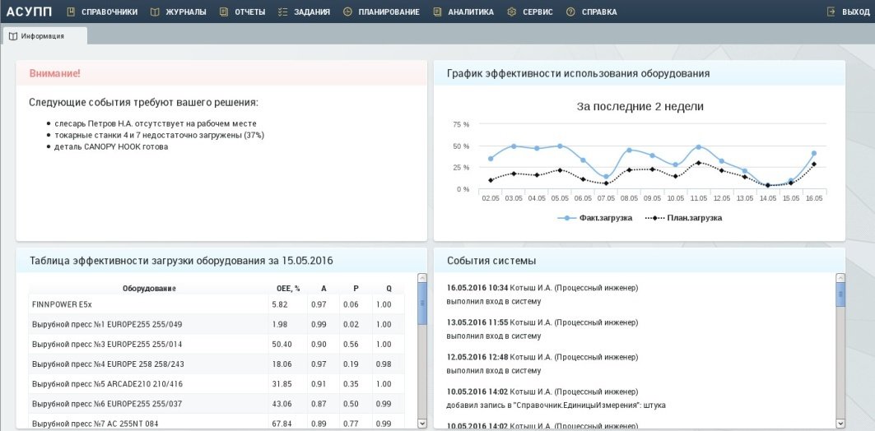This screenshot has width=875, height=431.
Task: Click alert токарные станки 4 и 7
Action: pyautogui.click(x=159, y=136)
